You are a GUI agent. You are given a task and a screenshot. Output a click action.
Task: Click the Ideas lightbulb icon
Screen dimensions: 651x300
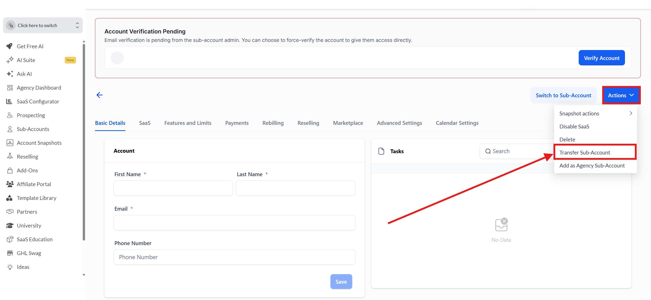tap(10, 267)
